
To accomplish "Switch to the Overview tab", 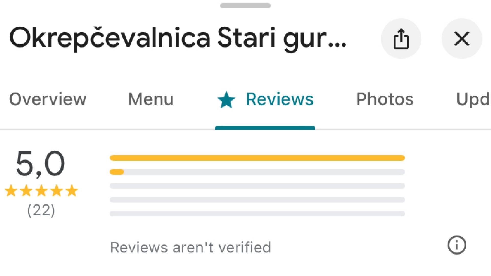I will click(48, 99).
